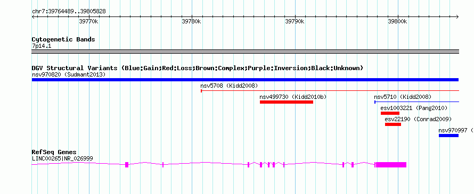Open the nsv499730 (Kidd2010b) label
474x194 pixels.
(x=293, y=97)
